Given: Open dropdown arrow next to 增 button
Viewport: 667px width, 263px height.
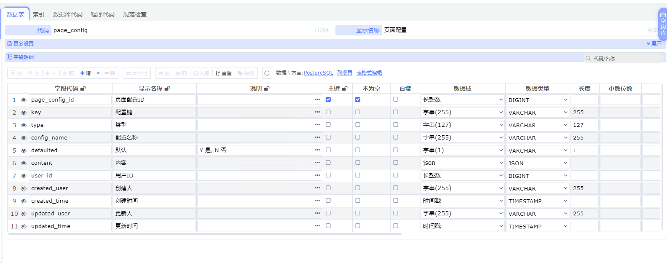Looking at the screenshot, I should [x=98, y=73].
